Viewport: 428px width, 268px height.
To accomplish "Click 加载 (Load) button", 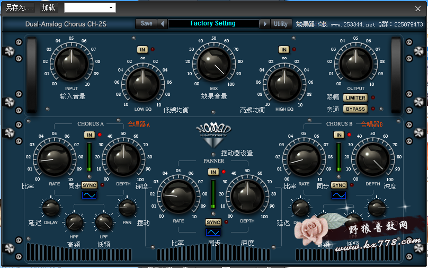I will tap(49, 7).
